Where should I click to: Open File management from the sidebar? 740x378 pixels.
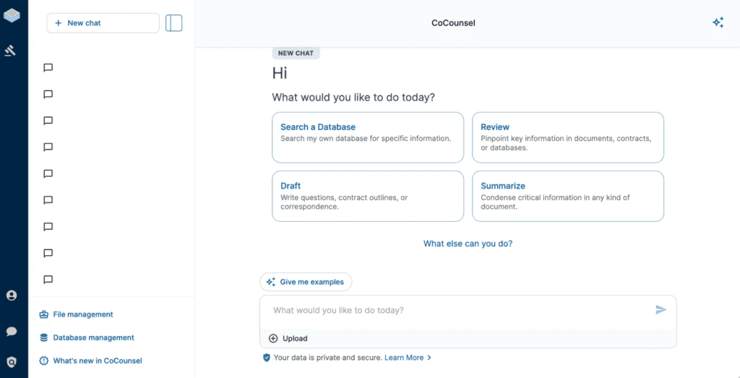pos(82,314)
